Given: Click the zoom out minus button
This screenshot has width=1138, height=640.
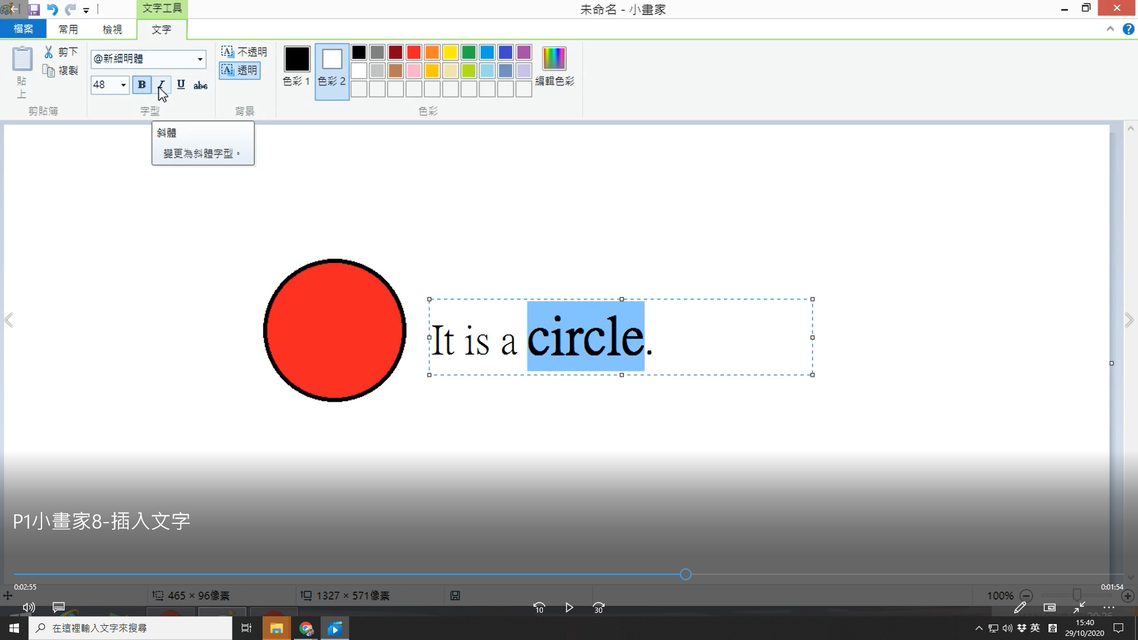Looking at the screenshot, I should pos(1027,596).
